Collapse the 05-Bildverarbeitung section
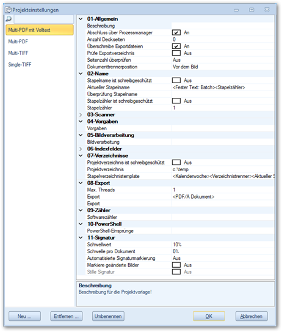This screenshot has height=332, width=282. coord(81,135)
